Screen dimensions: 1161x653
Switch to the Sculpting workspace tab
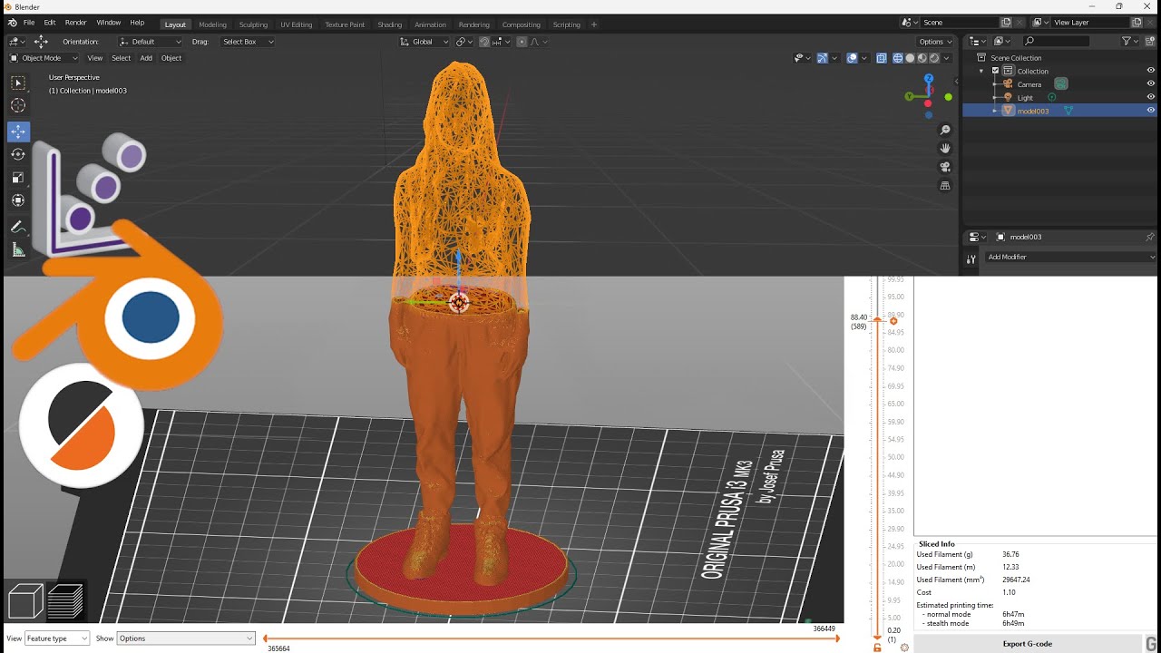(x=253, y=24)
